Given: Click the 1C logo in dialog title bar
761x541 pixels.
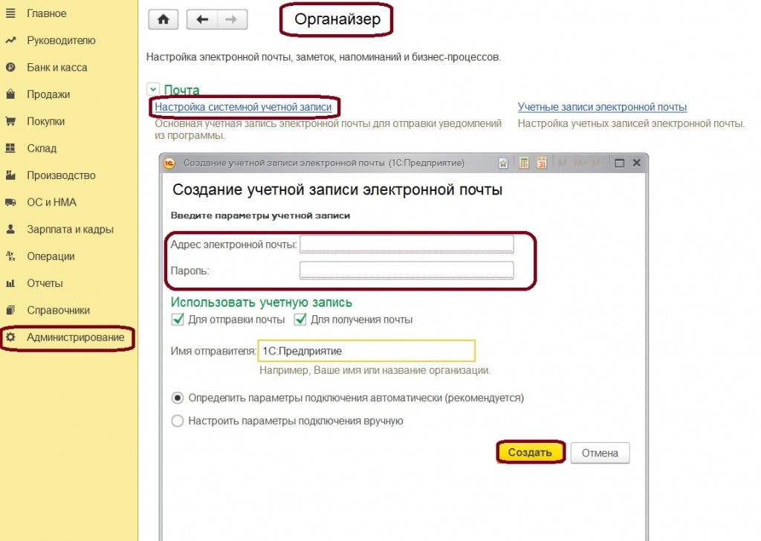Looking at the screenshot, I should [x=169, y=163].
